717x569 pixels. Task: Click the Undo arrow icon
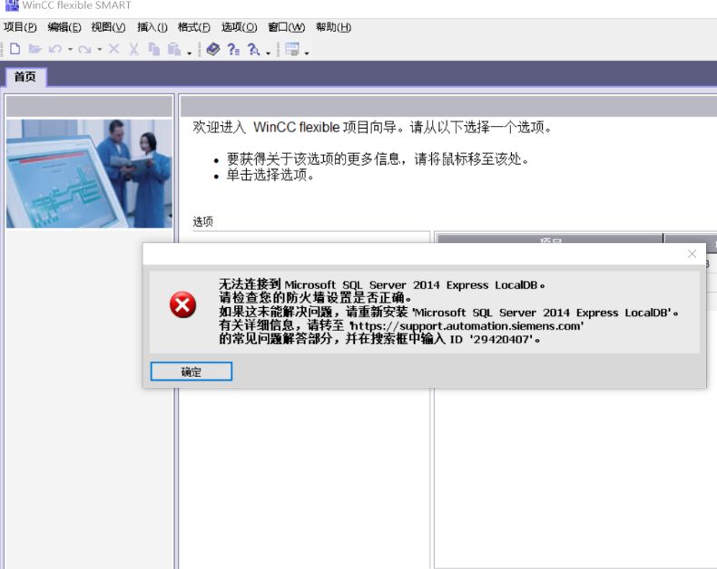point(55,49)
